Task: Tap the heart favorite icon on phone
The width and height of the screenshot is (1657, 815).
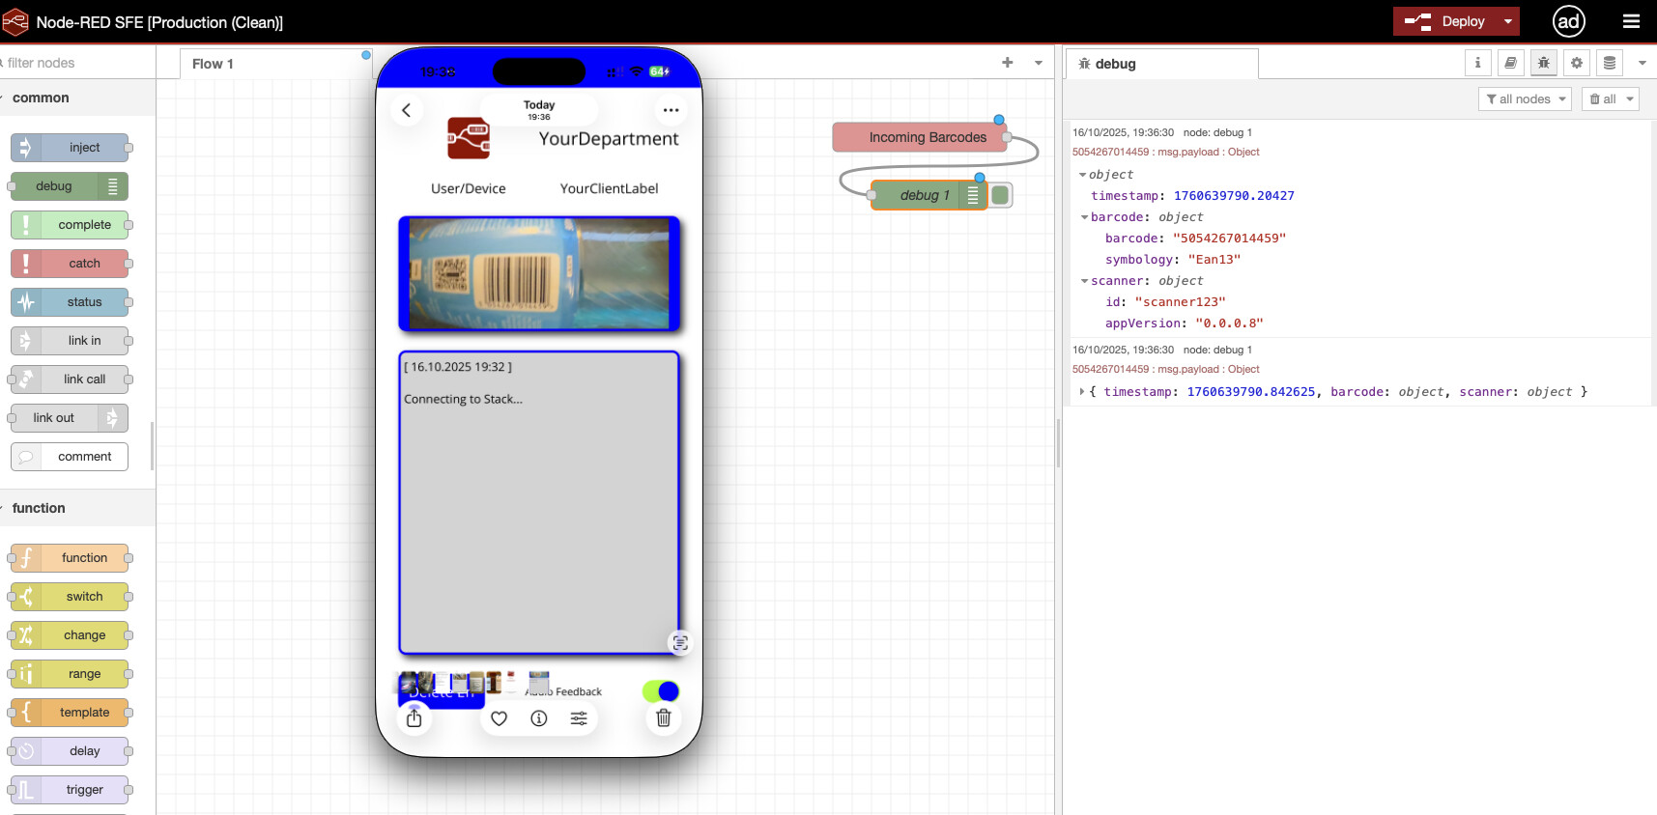Action: click(x=500, y=718)
